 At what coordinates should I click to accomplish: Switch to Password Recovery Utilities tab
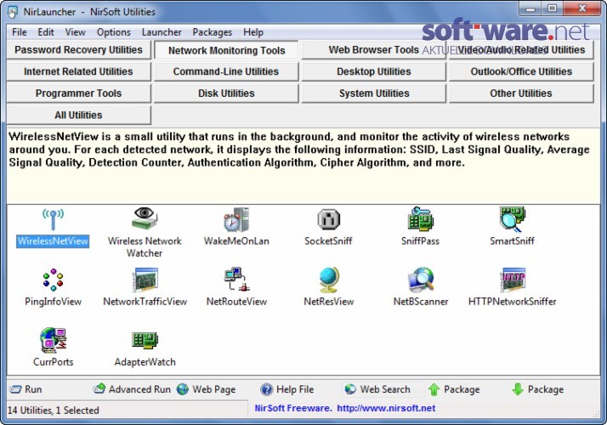coord(78,50)
